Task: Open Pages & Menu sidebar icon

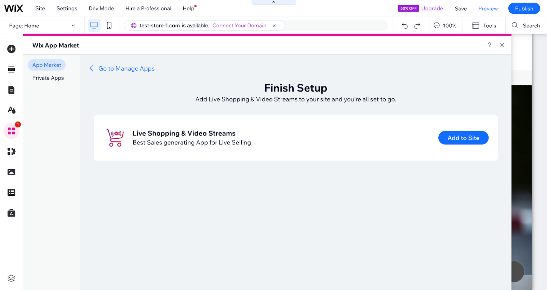Action: 11,90
